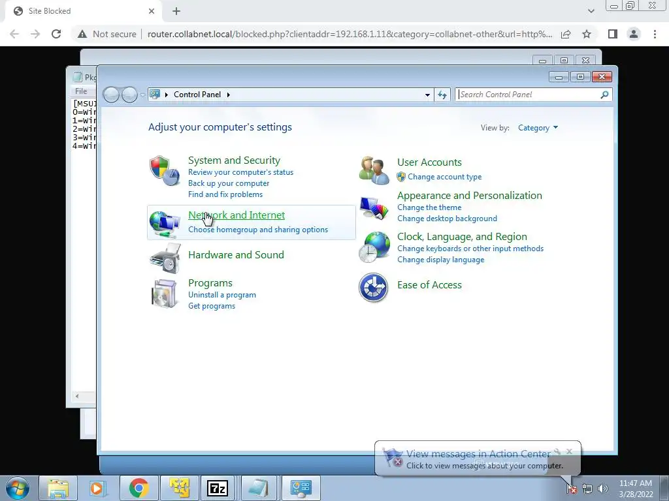Click the Control Panel forward arrow button
This screenshot has width=669, height=501.
pyautogui.click(x=129, y=95)
